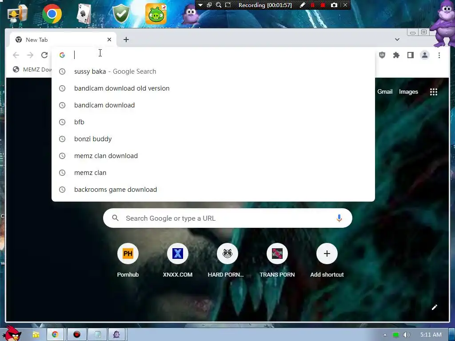Show hidden tray icons arrow

point(385,335)
